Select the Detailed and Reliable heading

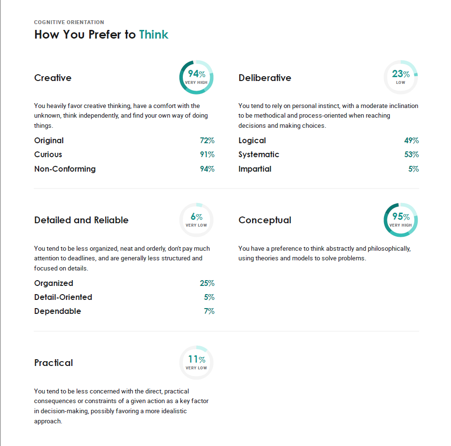[x=81, y=220]
